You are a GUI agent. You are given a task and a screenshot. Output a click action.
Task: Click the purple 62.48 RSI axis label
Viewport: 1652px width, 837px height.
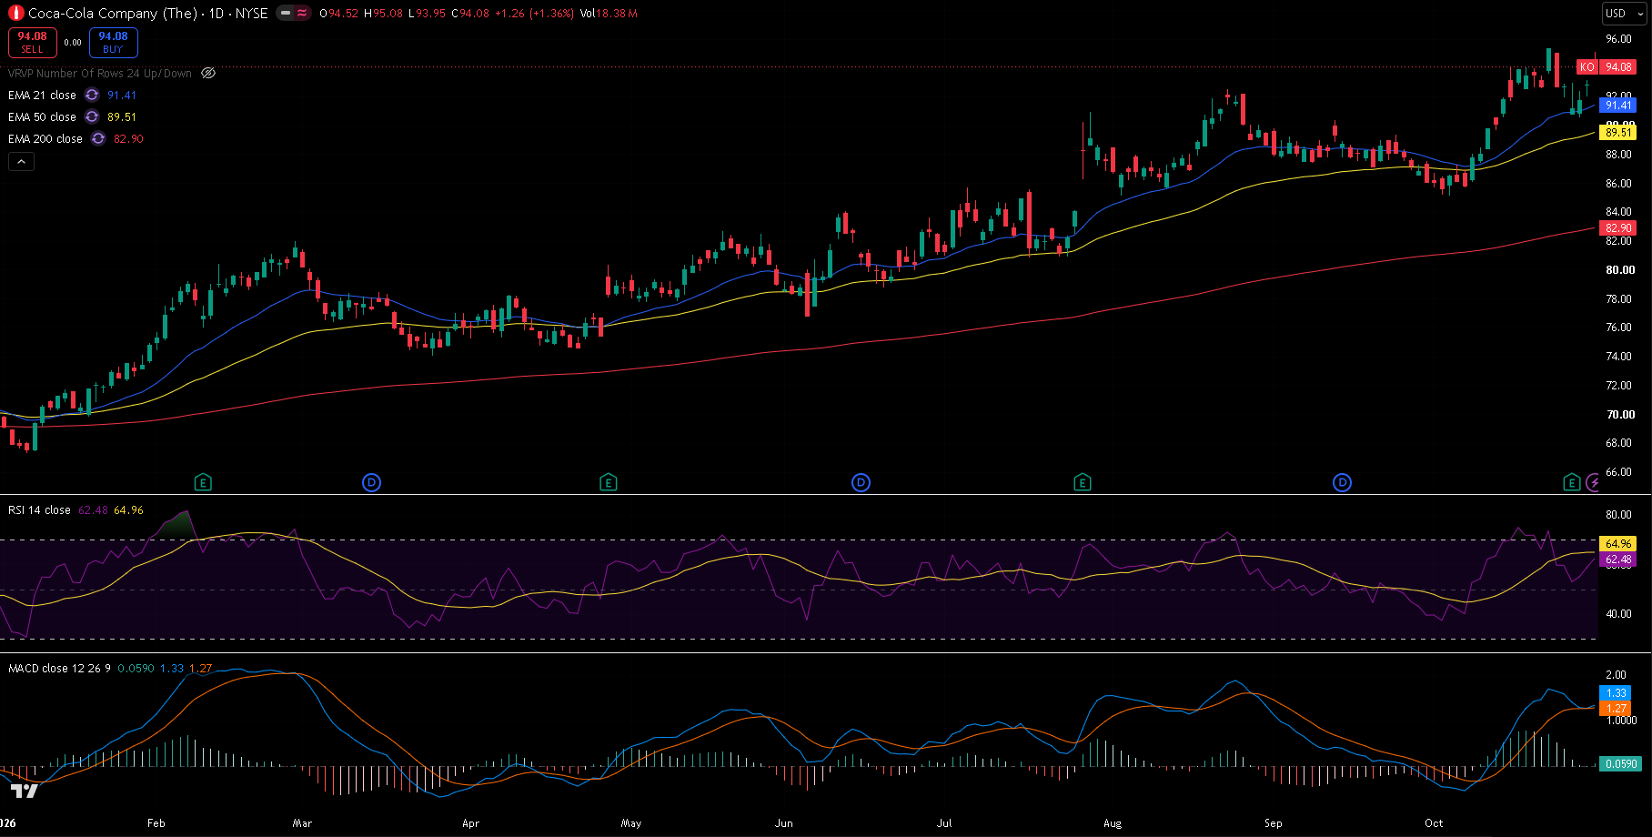pyautogui.click(x=1617, y=560)
